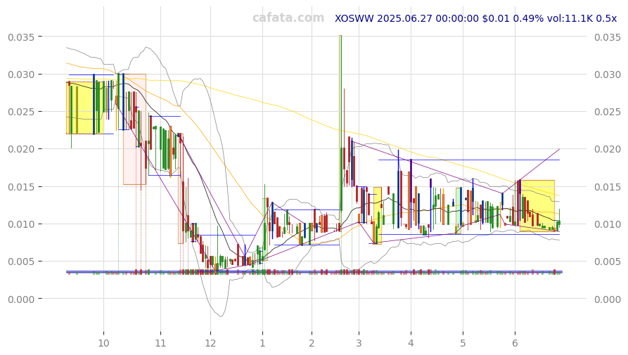This screenshot has height=355, width=628.
Task: Click x-axis month label 12
Action: [210, 343]
